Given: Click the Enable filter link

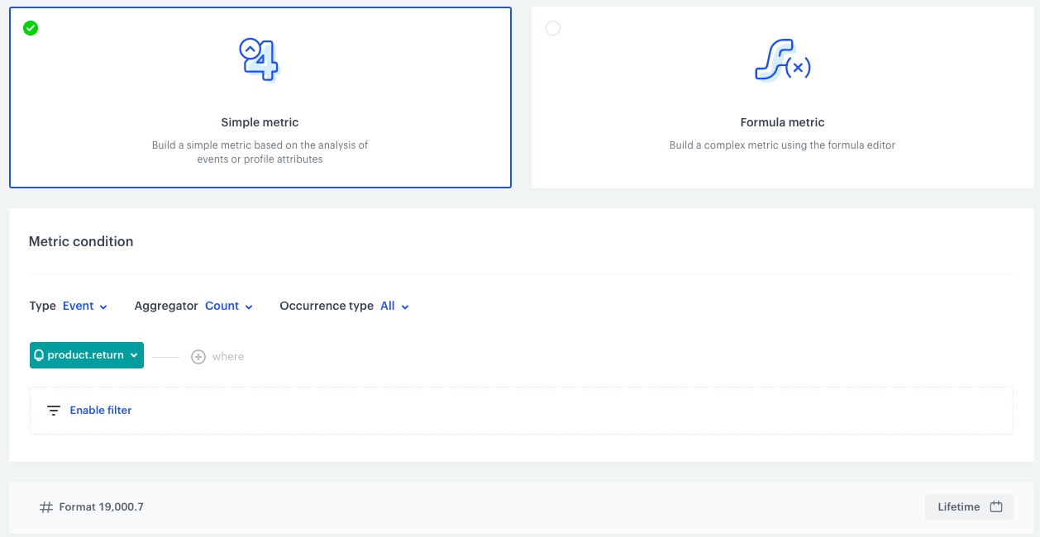Looking at the screenshot, I should 101,411.
